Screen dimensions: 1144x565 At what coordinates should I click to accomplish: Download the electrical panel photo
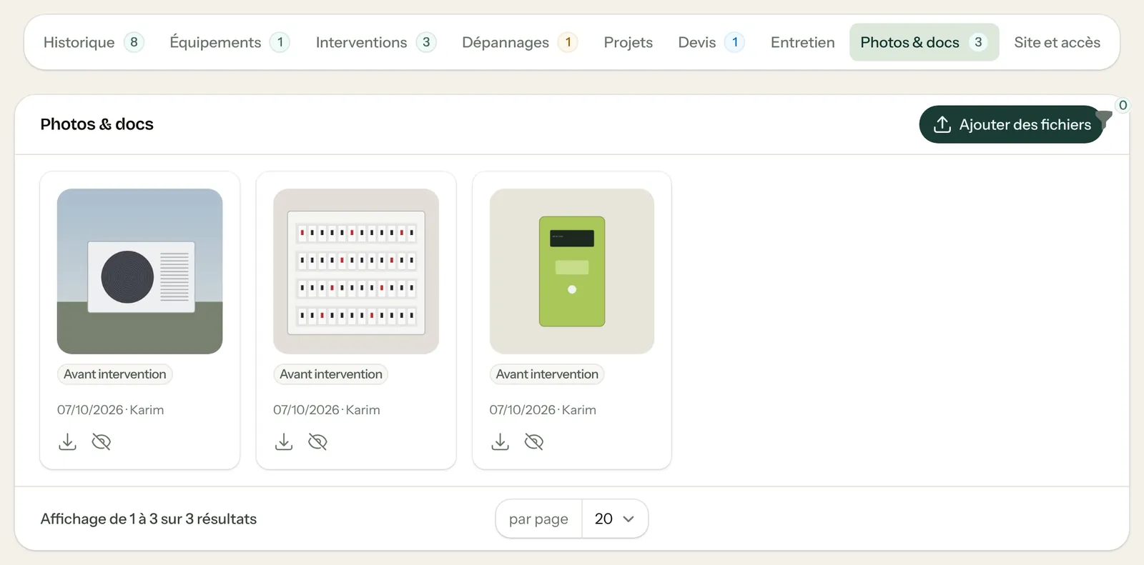point(284,442)
